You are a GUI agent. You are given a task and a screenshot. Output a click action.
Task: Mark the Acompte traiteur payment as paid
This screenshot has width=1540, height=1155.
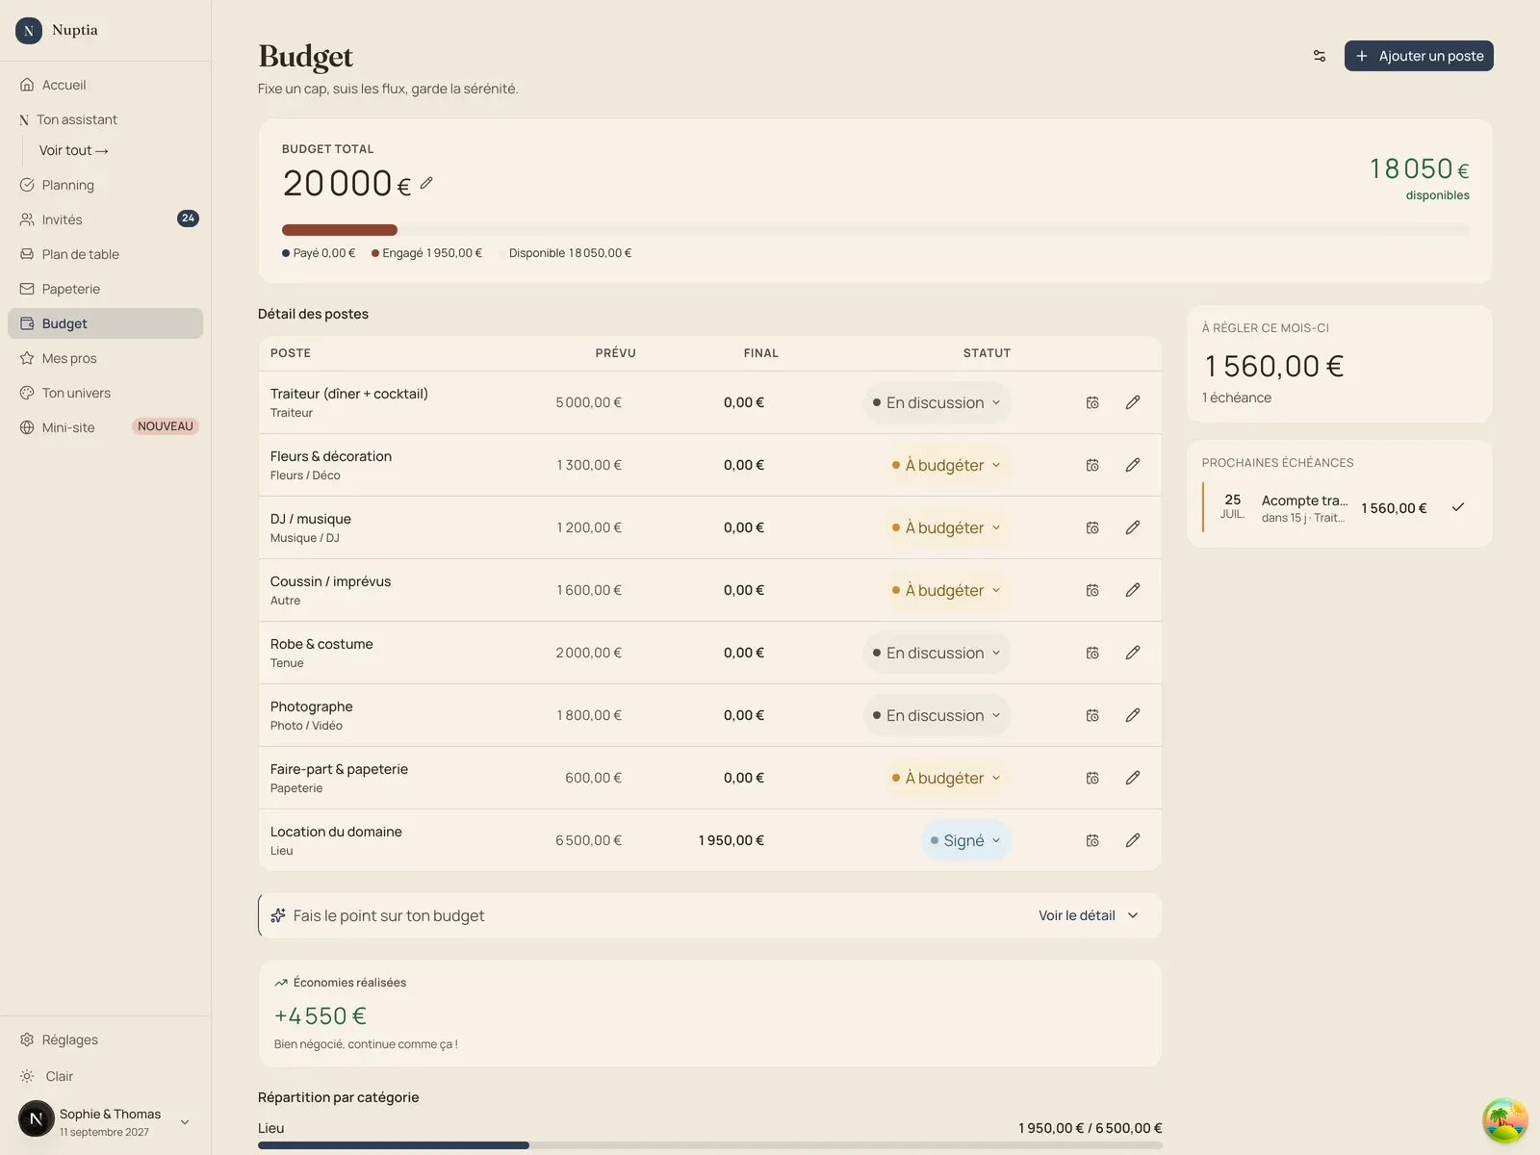pos(1458,507)
